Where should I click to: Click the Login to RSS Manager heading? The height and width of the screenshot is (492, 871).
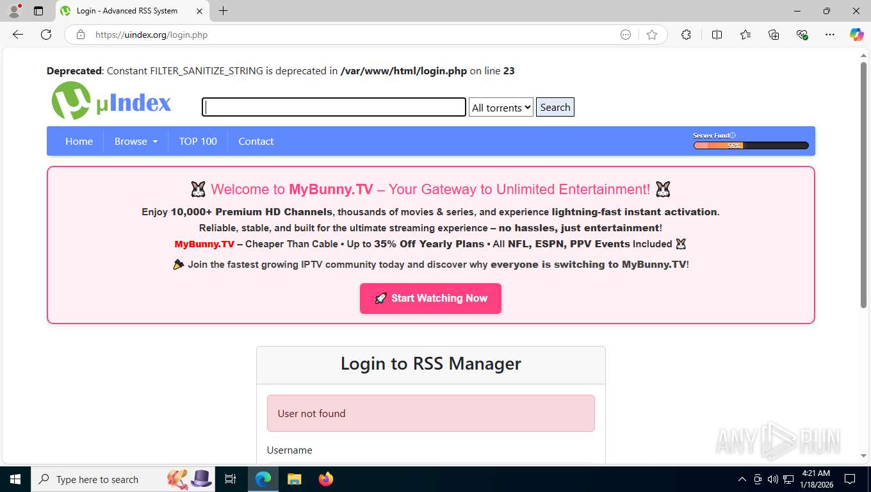click(x=430, y=364)
